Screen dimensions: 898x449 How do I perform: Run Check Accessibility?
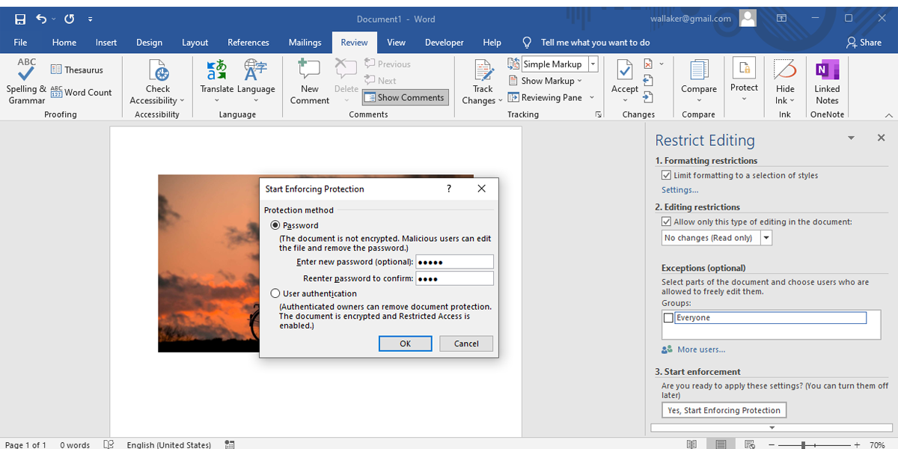(x=157, y=81)
